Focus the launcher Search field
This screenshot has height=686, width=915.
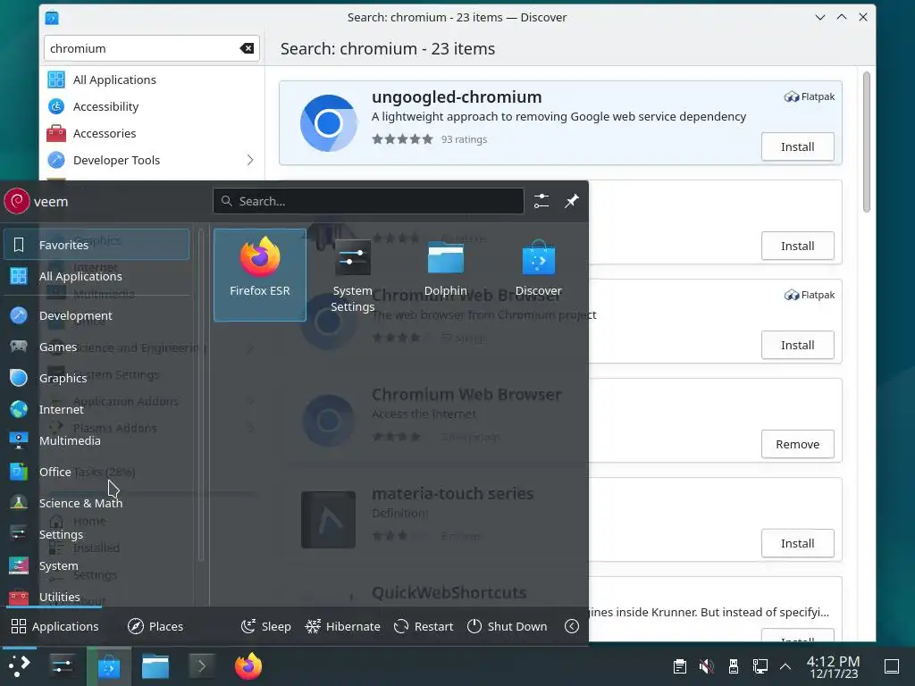point(368,201)
